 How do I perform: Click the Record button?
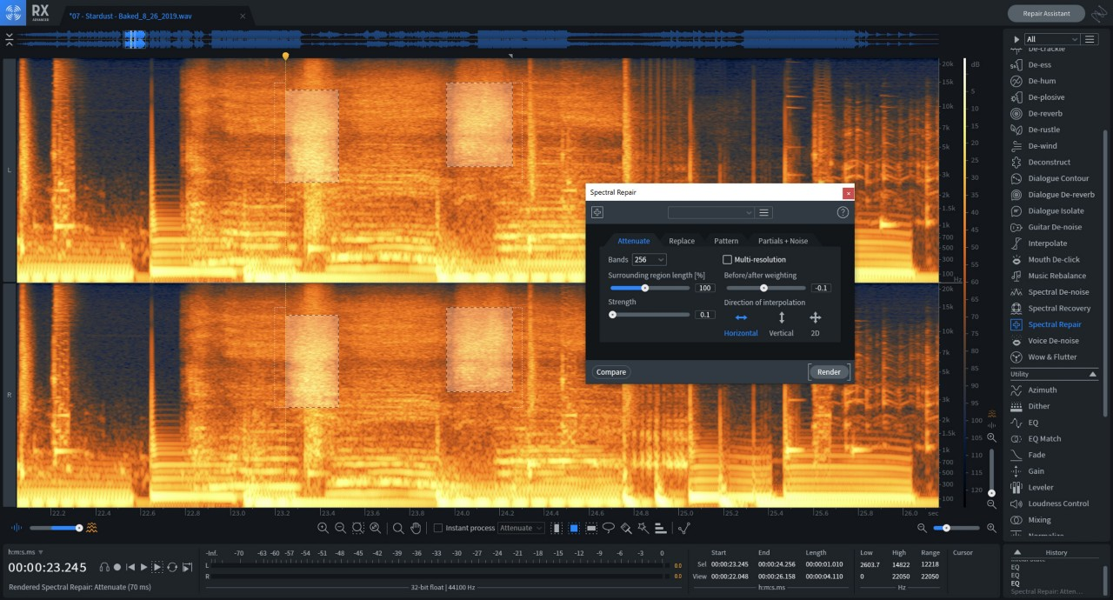(118, 567)
